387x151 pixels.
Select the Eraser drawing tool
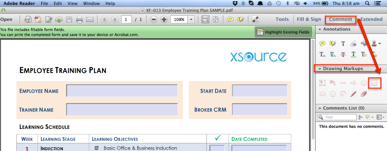point(364,94)
